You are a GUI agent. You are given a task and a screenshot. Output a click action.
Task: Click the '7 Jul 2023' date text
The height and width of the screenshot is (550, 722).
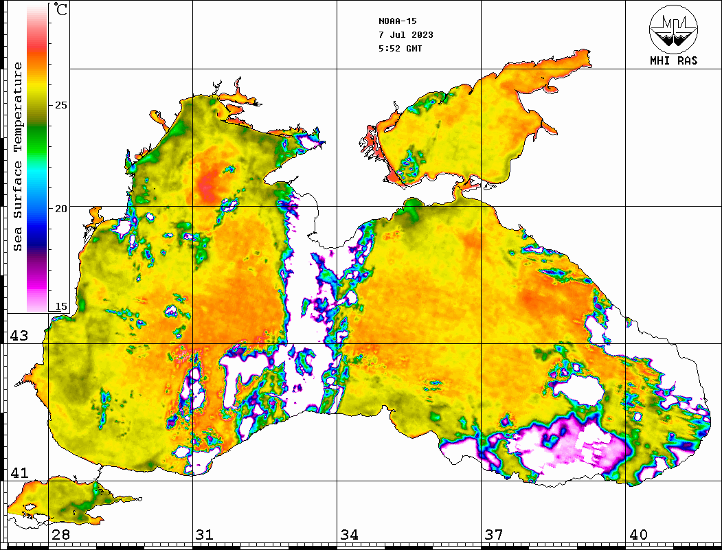tap(406, 35)
